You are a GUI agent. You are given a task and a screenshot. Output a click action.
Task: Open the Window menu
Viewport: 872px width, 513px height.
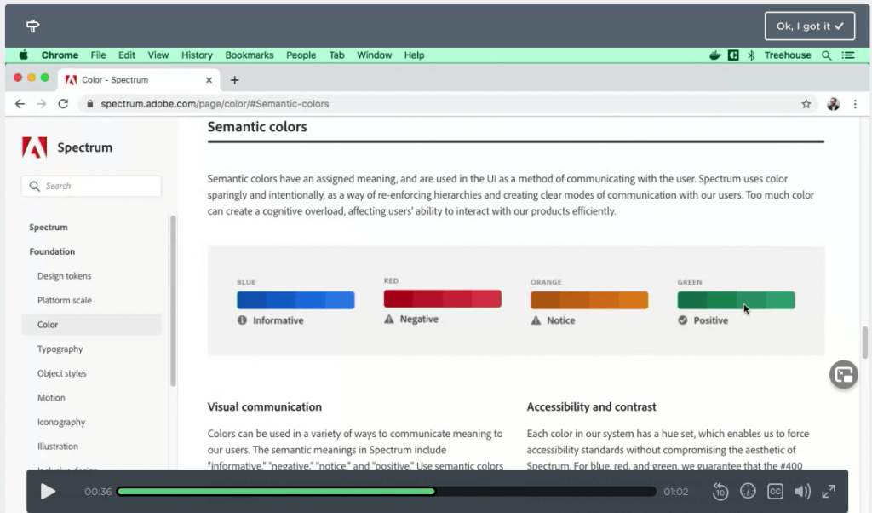click(x=375, y=55)
